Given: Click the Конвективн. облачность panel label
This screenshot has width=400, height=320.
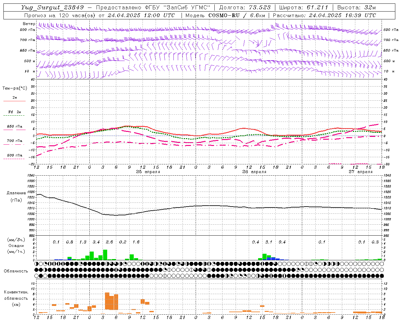Looking at the screenshot, I should point(16,295).
